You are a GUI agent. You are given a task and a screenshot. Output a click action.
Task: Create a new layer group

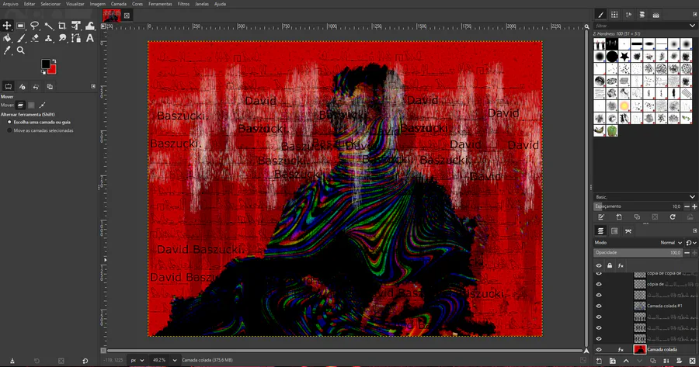click(x=613, y=361)
